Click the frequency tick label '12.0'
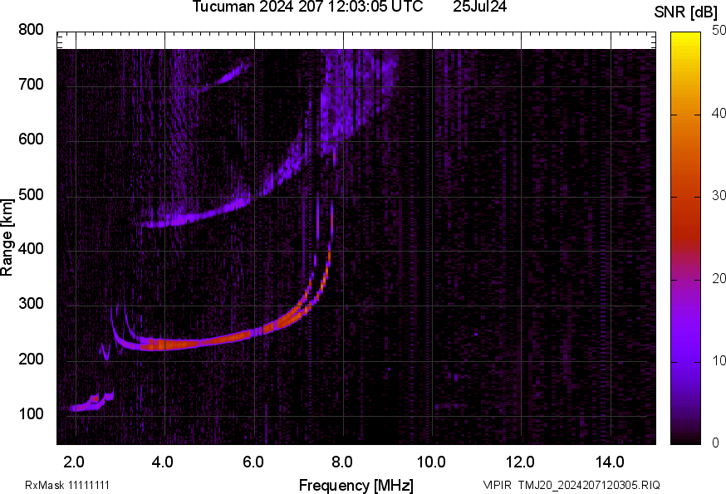Image resolution: width=726 pixels, height=494 pixels. 520,462
